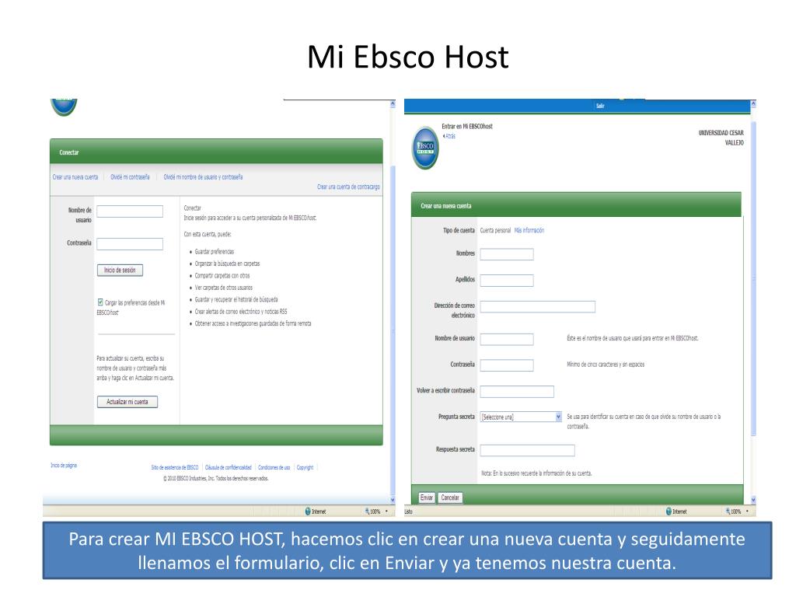Focus Contraseña field in new account form
The image size is (796, 597).
507,365
